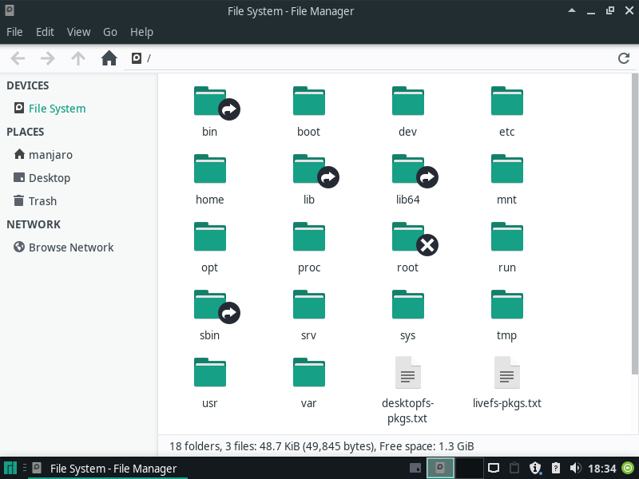This screenshot has width=639, height=479.
Task: Switch to the second workspace
Action: coord(470,468)
